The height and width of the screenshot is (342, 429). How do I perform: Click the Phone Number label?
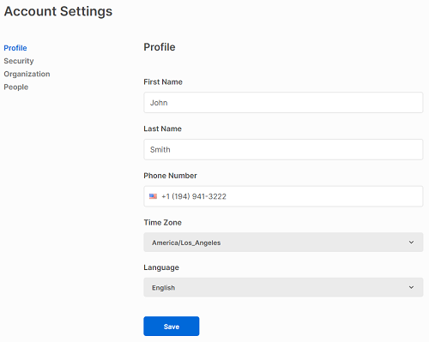[x=170, y=176]
